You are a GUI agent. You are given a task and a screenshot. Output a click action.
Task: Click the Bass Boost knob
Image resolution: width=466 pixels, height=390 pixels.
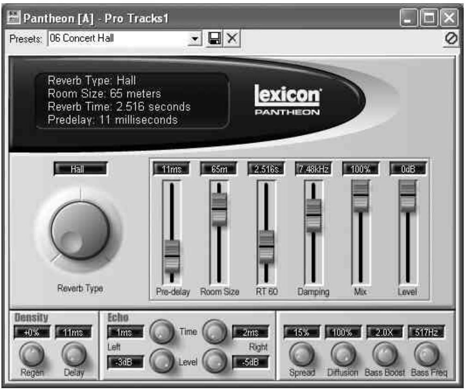[x=385, y=354]
